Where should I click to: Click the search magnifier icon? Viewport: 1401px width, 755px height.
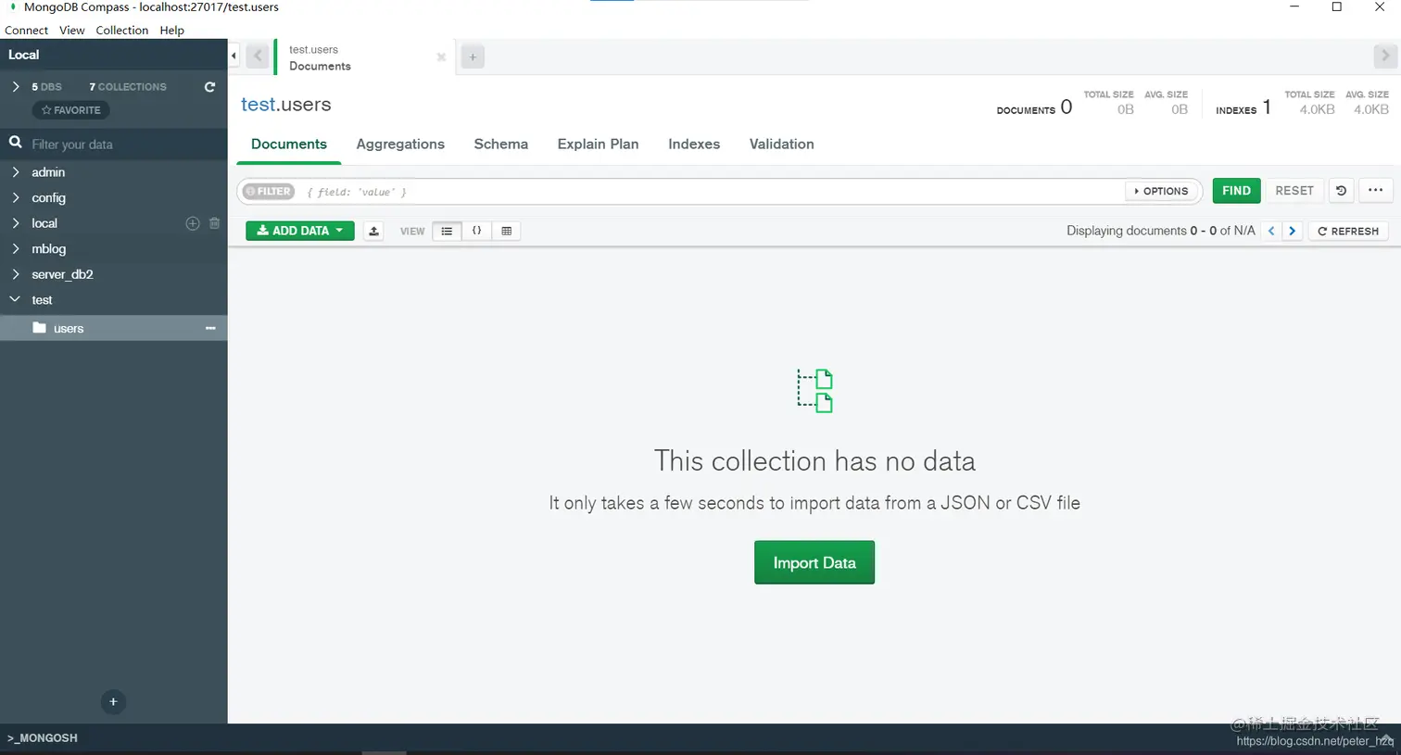point(16,143)
